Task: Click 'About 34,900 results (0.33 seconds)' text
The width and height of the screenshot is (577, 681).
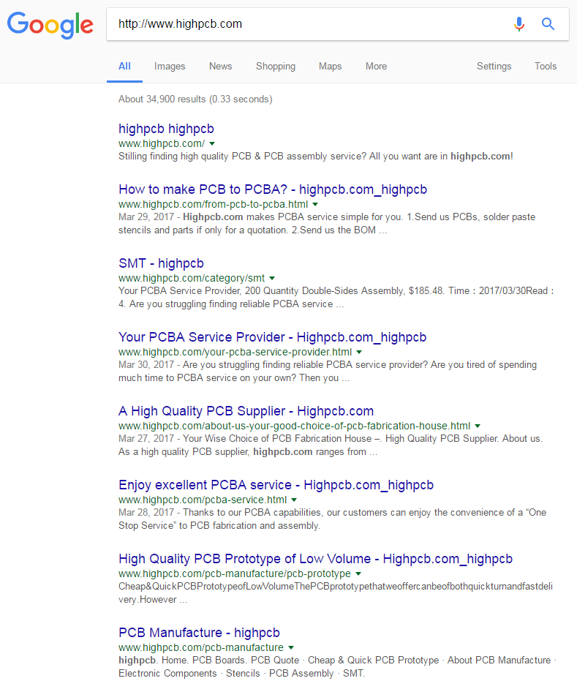Action: [195, 99]
